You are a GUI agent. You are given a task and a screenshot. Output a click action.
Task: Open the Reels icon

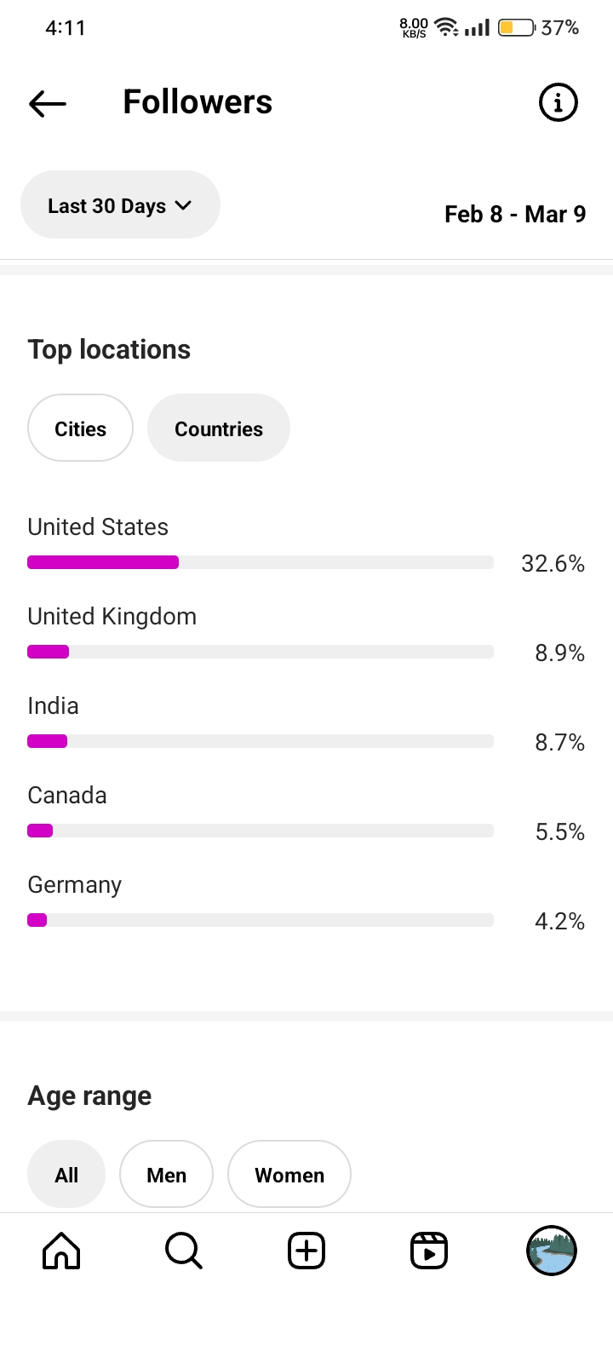(429, 1251)
